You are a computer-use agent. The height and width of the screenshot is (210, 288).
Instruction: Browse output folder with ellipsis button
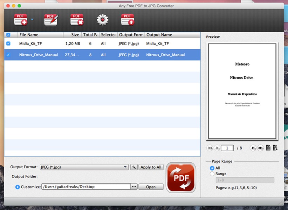coord(134,187)
